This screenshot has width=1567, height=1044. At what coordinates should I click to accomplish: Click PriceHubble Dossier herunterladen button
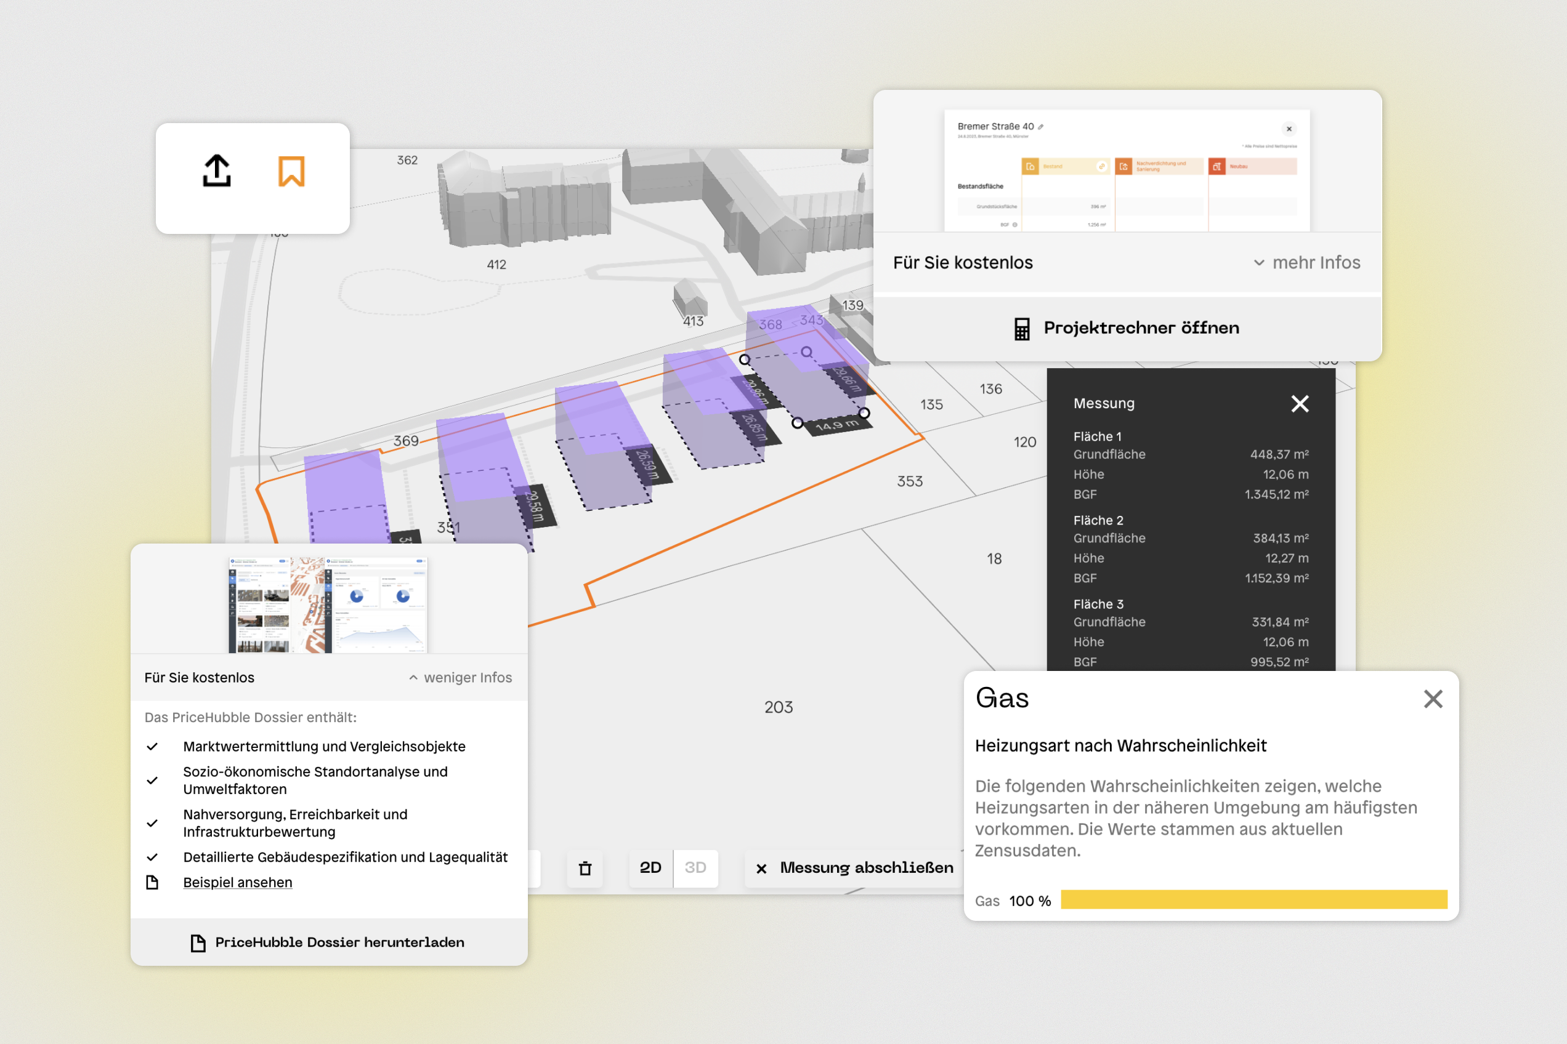point(328,942)
